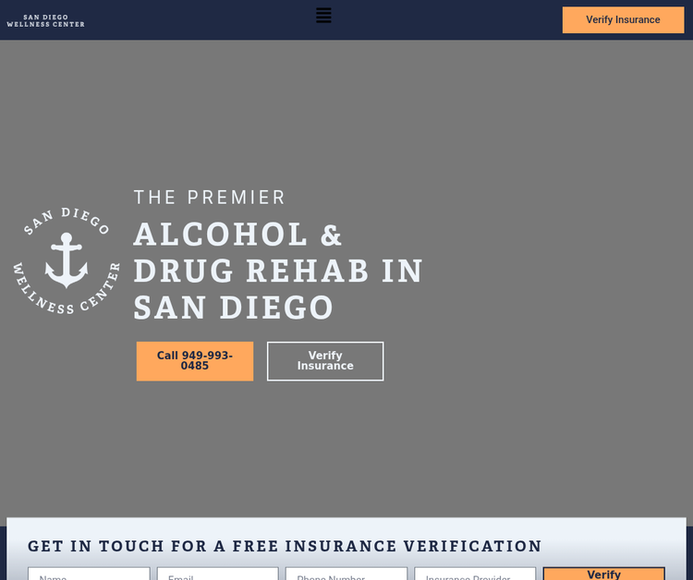Click the Phone Number input field

click(346, 574)
